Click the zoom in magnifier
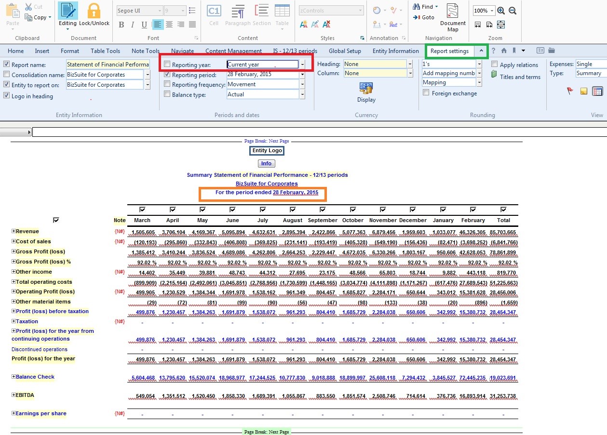This screenshot has height=435, width=607. coord(501,11)
